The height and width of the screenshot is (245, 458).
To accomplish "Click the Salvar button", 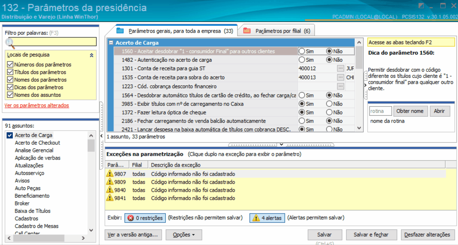I will click(325, 235).
